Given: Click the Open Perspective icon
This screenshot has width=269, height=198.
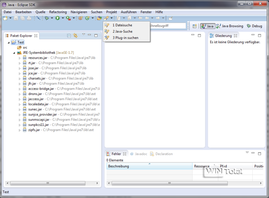Looking at the screenshot, I should tap(195, 26).
